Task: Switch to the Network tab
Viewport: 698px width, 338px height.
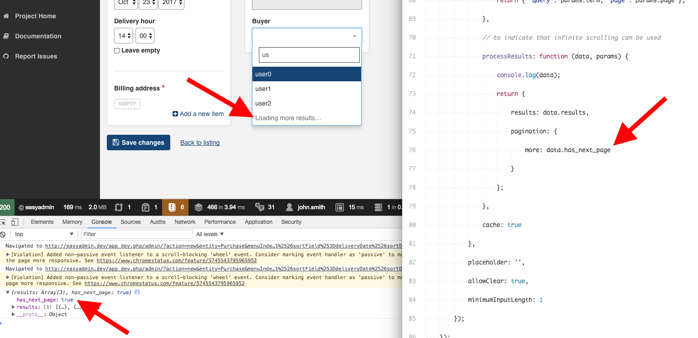Action: pos(184,222)
